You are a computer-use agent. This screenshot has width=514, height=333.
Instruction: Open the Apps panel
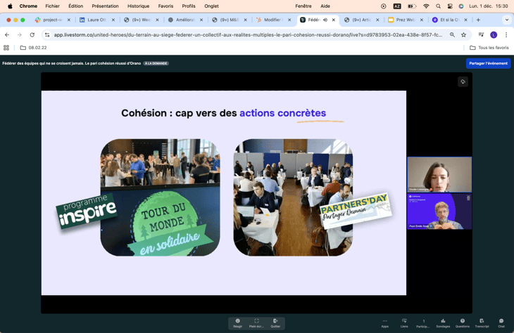click(x=384, y=322)
